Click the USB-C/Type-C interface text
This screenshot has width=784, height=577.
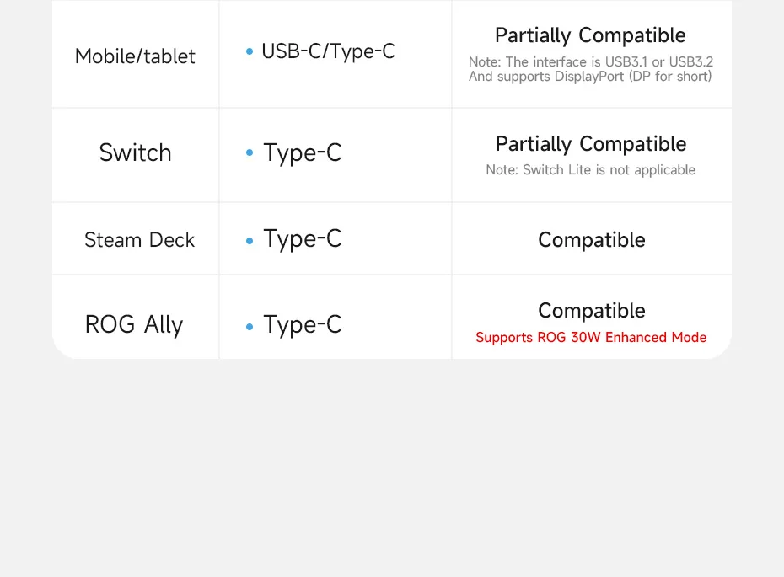(328, 51)
